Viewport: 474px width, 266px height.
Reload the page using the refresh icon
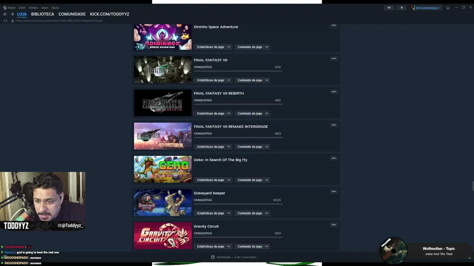tap(5, 21)
